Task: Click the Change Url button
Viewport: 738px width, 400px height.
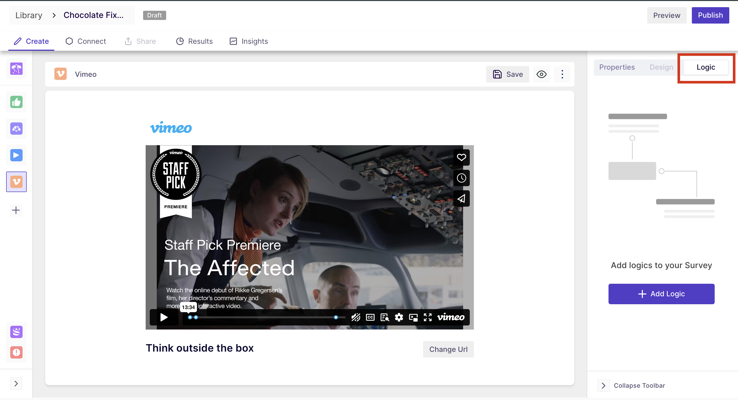Action: pos(448,349)
